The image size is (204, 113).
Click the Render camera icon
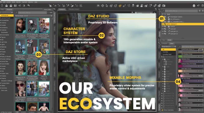tap(164, 6)
